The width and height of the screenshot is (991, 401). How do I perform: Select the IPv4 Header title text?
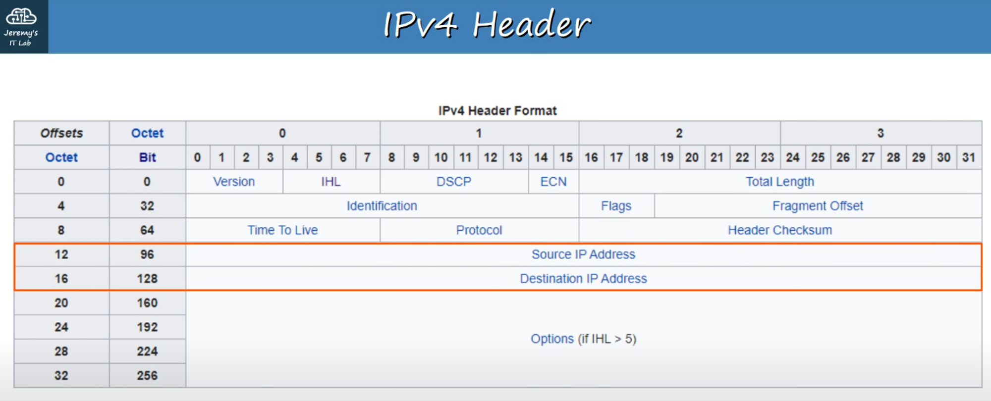point(487,25)
